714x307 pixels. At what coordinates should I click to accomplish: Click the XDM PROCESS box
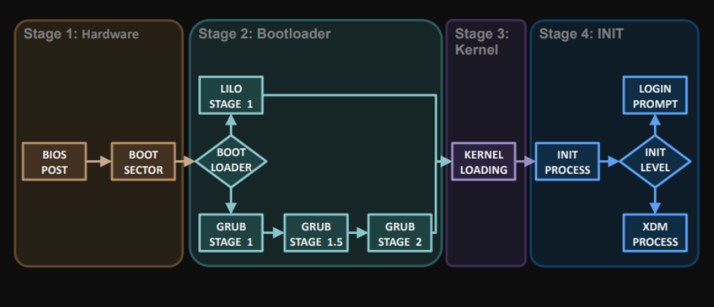(655, 233)
